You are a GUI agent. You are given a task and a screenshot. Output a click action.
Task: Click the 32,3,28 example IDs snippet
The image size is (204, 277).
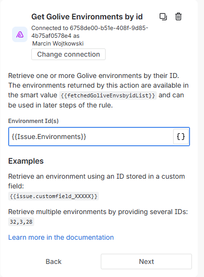coord(21,222)
